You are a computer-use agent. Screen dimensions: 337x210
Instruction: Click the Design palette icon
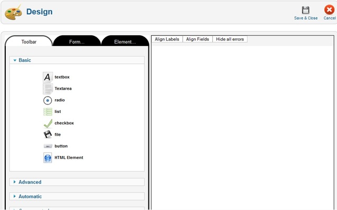(x=13, y=13)
